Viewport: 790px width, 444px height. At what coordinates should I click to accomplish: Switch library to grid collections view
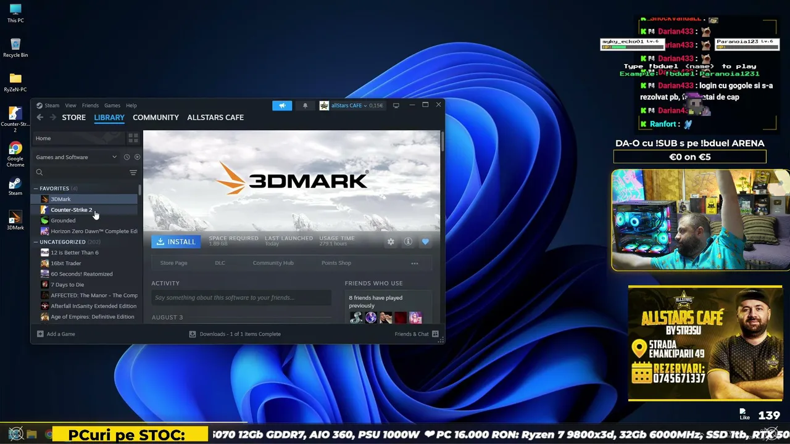133,138
